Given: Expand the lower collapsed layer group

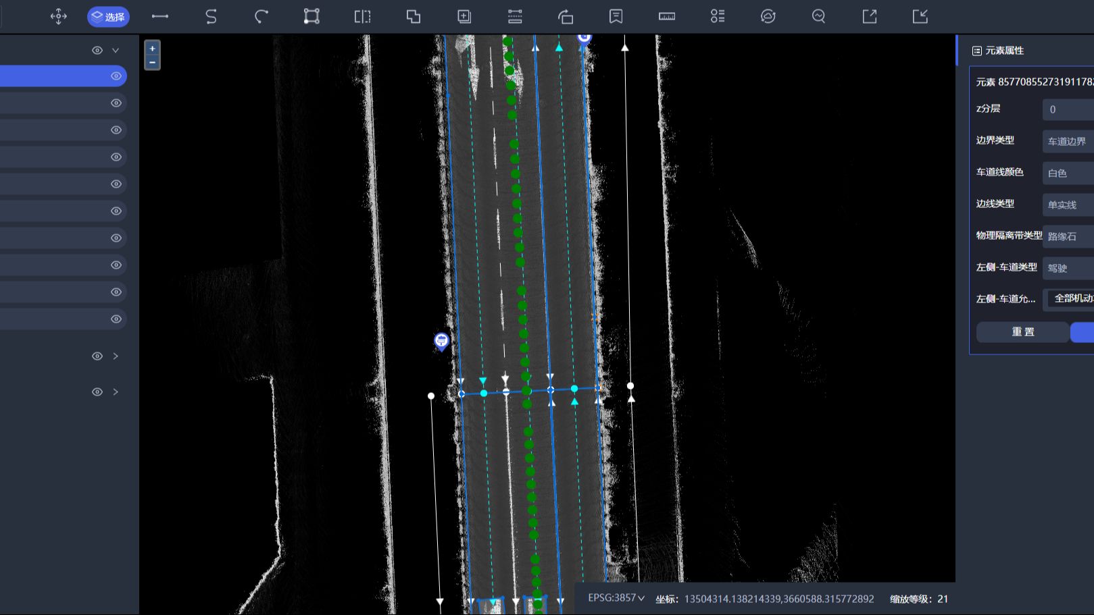Looking at the screenshot, I should pyautogui.click(x=116, y=392).
